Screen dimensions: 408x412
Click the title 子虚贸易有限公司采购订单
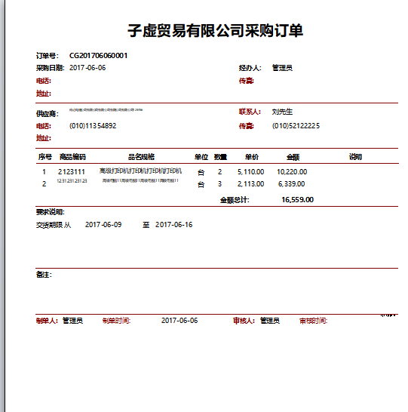(x=215, y=31)
